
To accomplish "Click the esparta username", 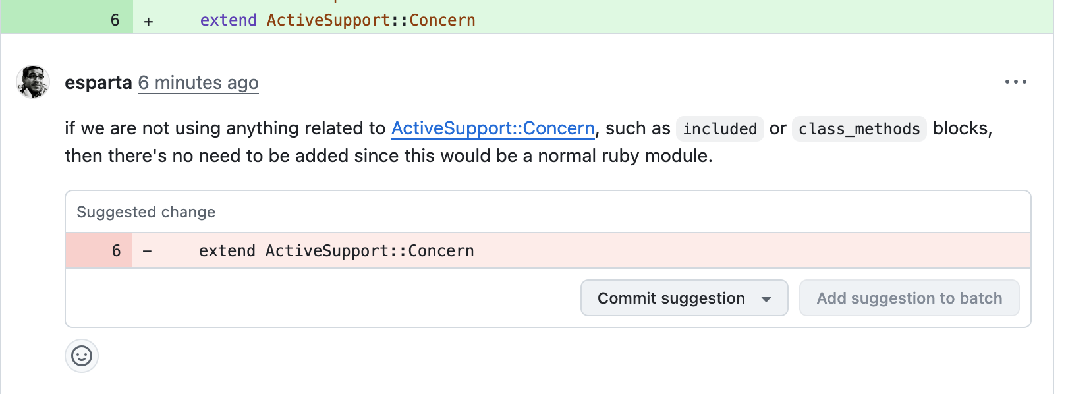I will [99, 83].
